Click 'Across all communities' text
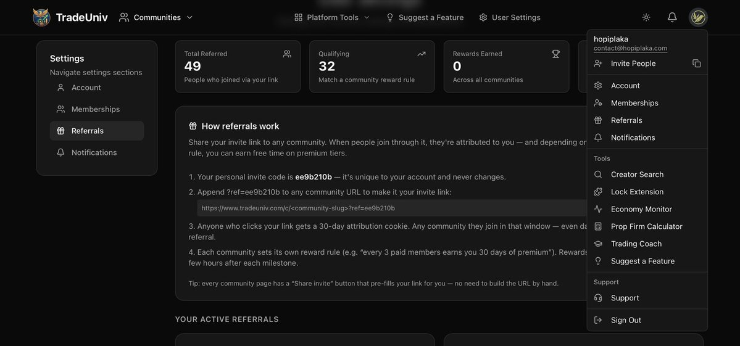The width and height of the screenshot is (740, 346). click(488, 80)
